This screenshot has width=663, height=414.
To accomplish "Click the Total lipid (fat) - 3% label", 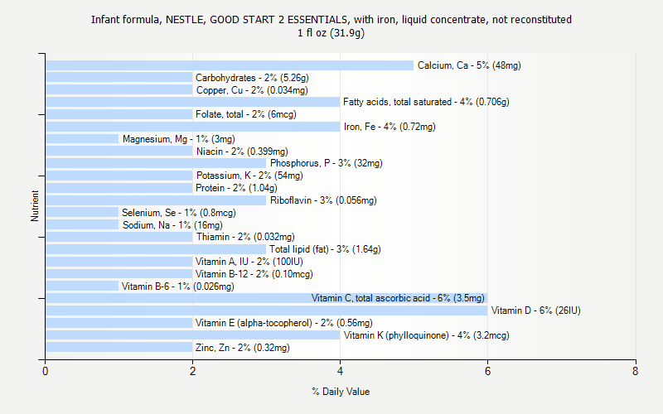I will [325, 249].
